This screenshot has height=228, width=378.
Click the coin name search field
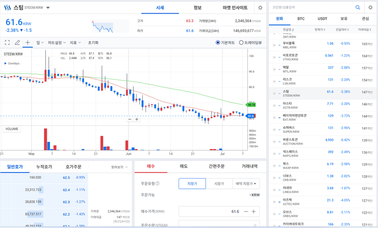[x=312, y=8]
